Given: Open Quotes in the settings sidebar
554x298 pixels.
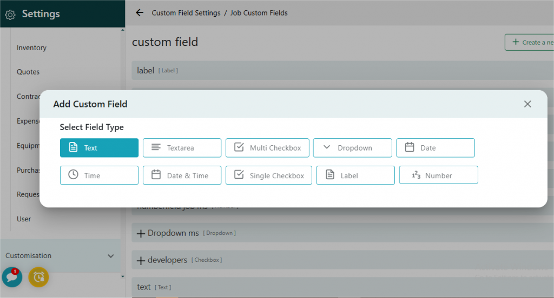Looking at the screenshot, I should (28, 72).
